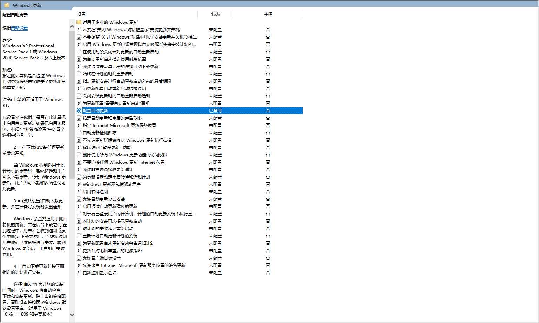Click the icon beside 更新通知显示选项

tap(79, 272)
